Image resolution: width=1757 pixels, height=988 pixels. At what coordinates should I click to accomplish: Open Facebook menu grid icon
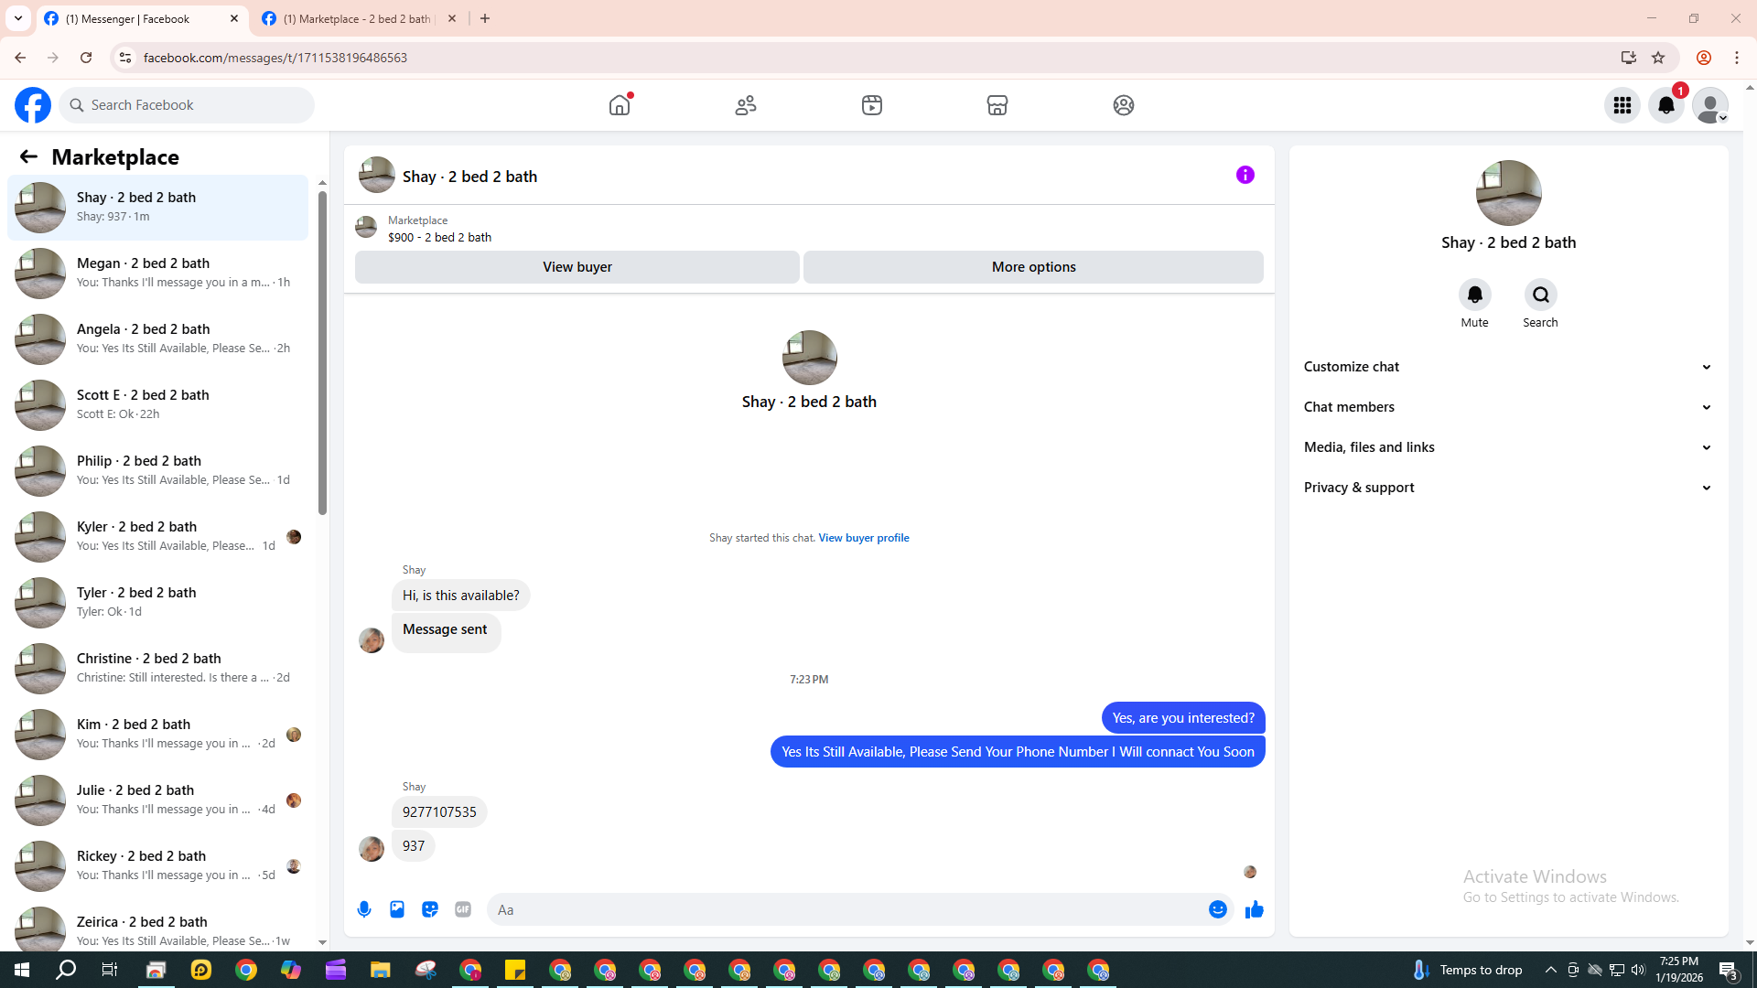(1622, 105)
